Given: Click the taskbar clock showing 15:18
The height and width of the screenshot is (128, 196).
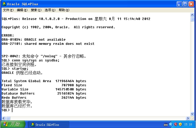Looking at the screenshot, I should coord(188,124).
